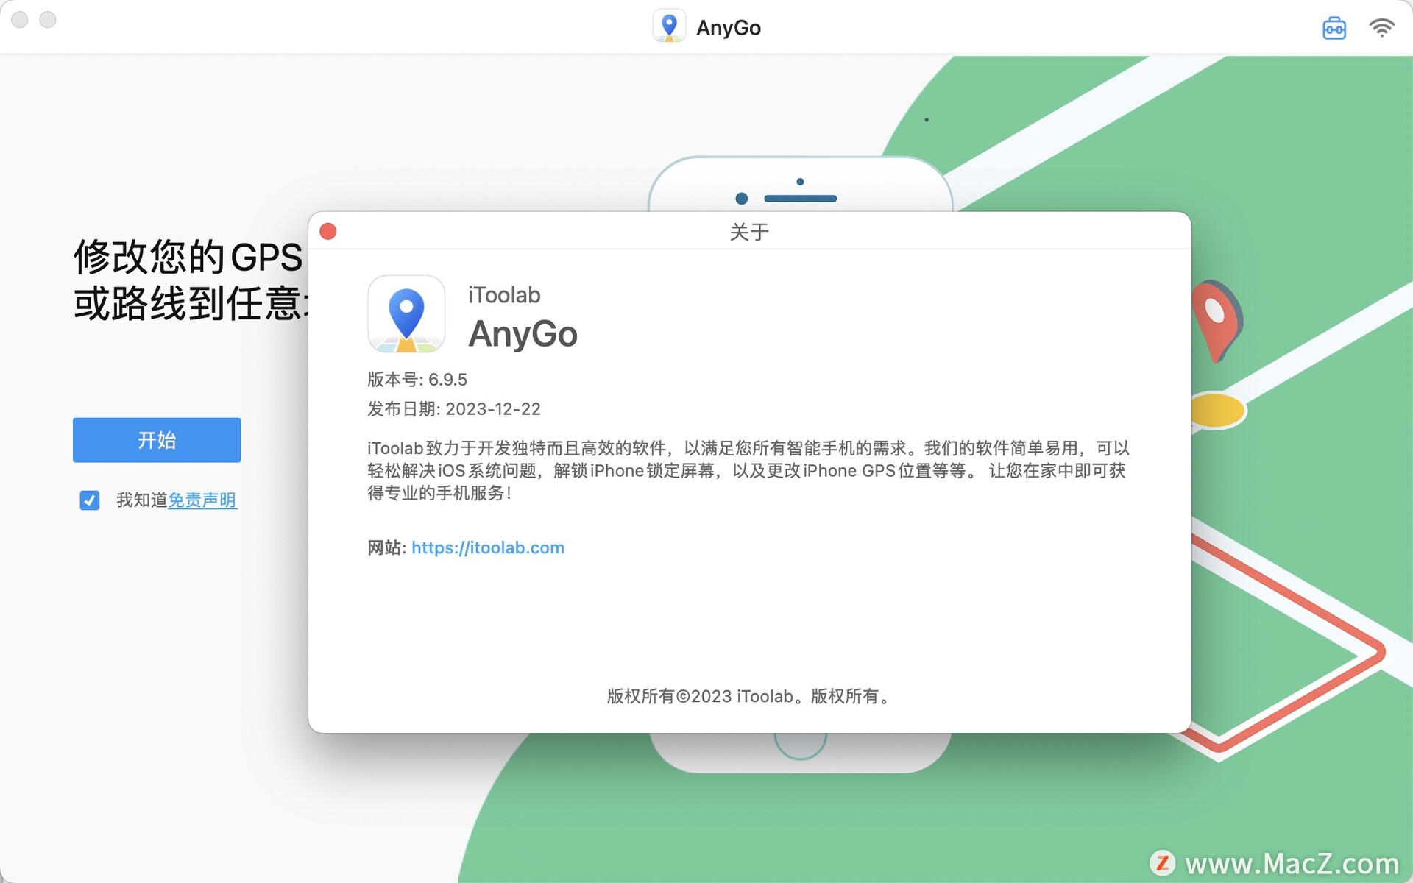Click the AnyGo title text in window bar

click(729, 28)
